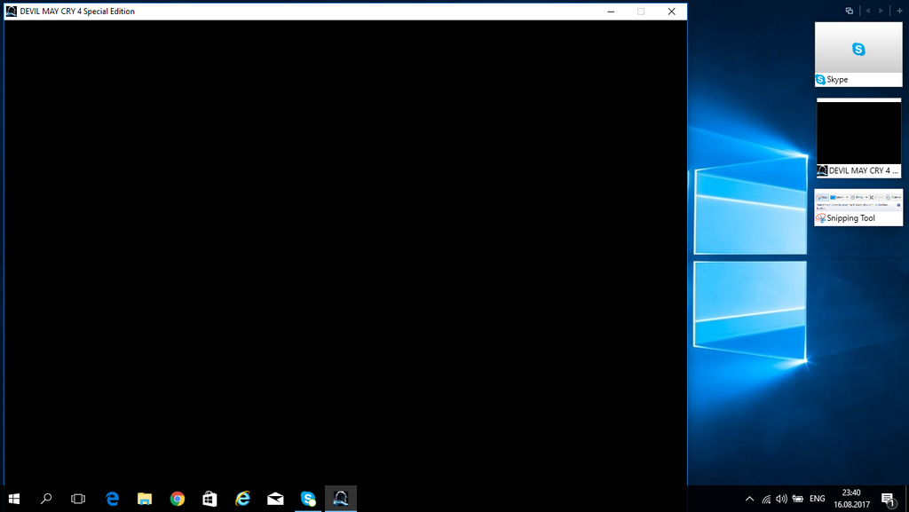
Task: Click Devil May Cry 4 title bar icon
Action: pyautogui.click(x=11, y=11)
